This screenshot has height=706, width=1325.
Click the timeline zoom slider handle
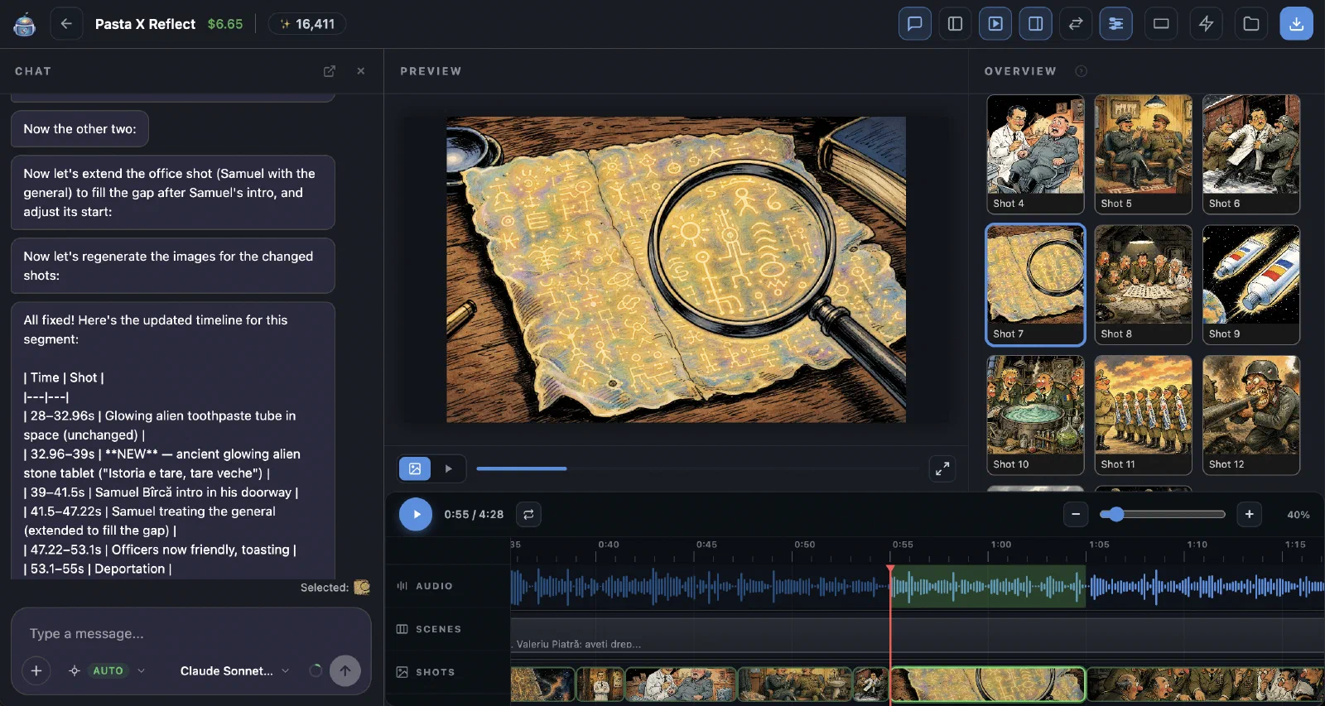click(1116, 514)
